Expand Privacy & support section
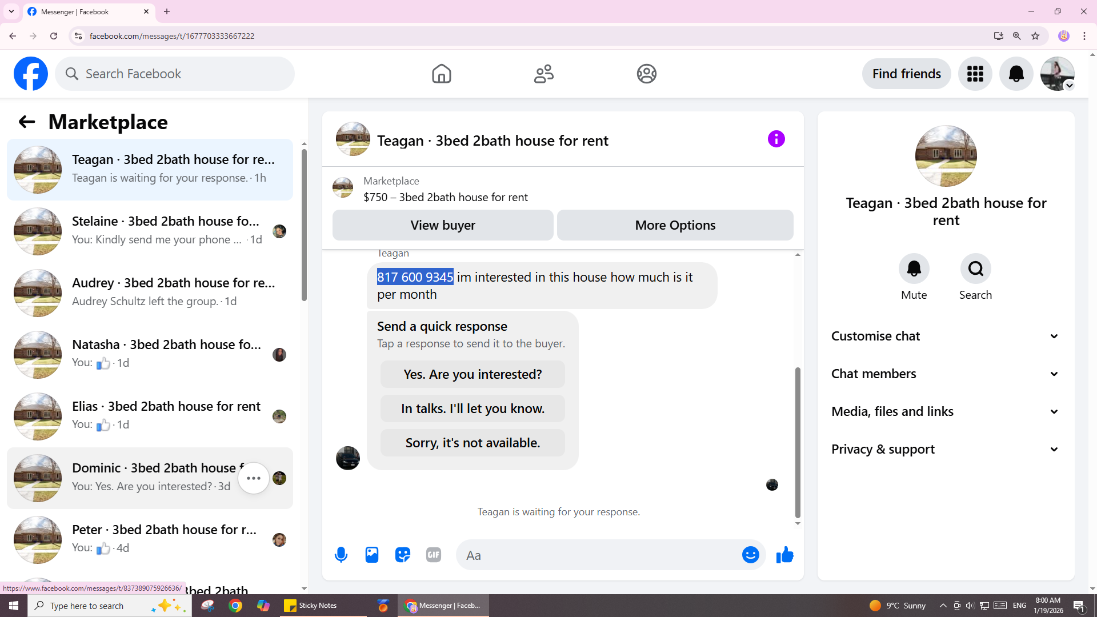Screen dimensions: 1097x617 (x=946, y=449)
